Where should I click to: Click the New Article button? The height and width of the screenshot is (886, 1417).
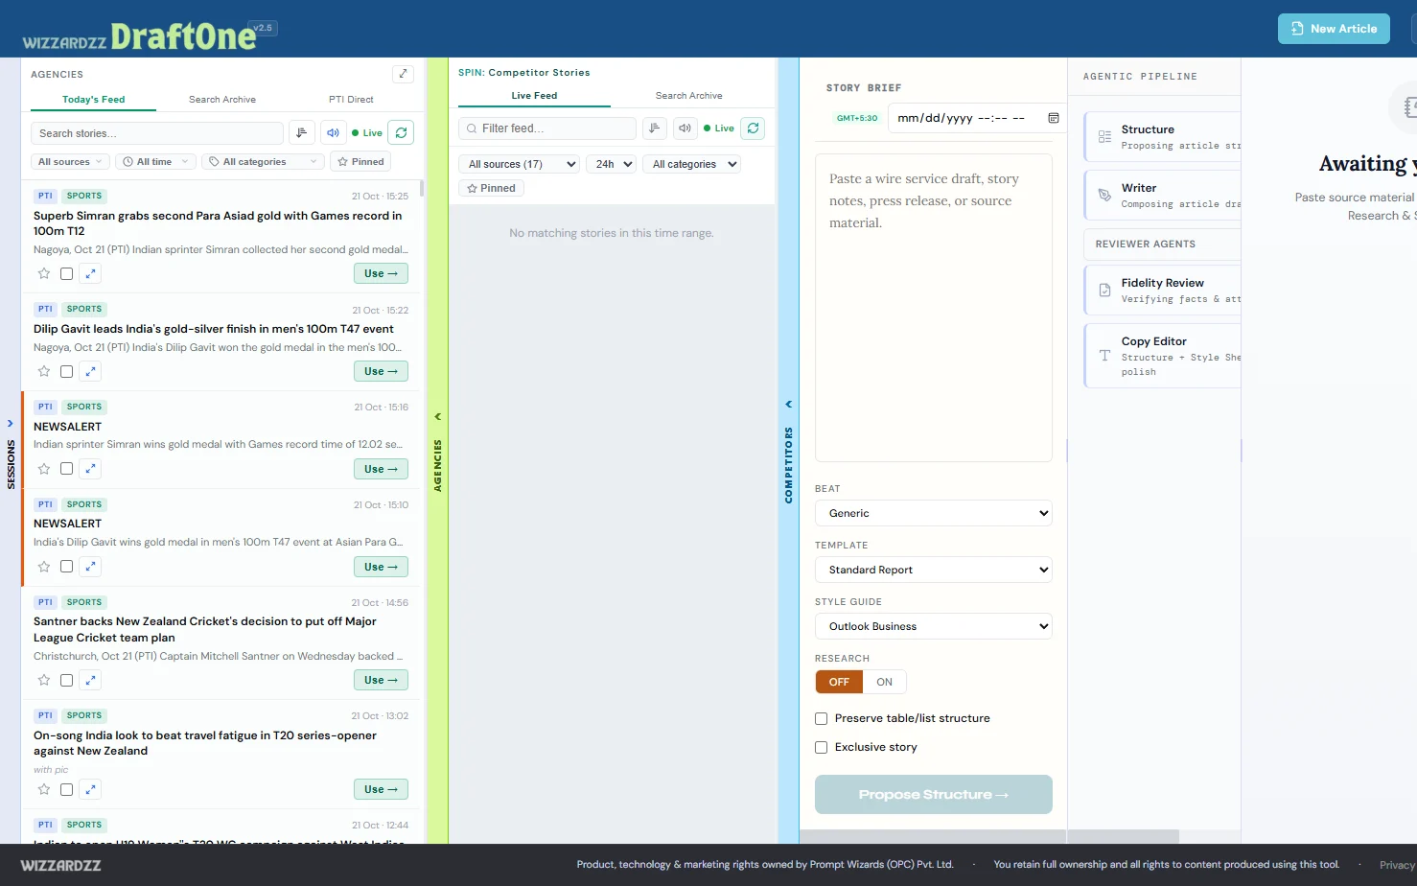click(1334, 29)
